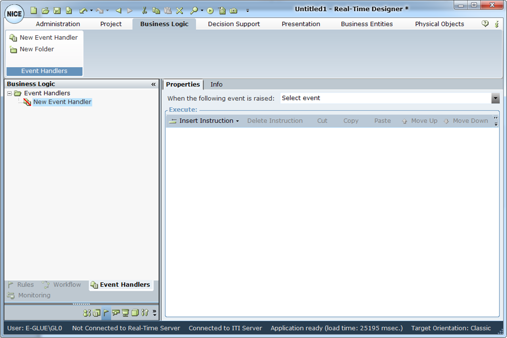Expand the Quick Access toolbar customize arrow
507x338 pixels.
click(x=247, y=11)
